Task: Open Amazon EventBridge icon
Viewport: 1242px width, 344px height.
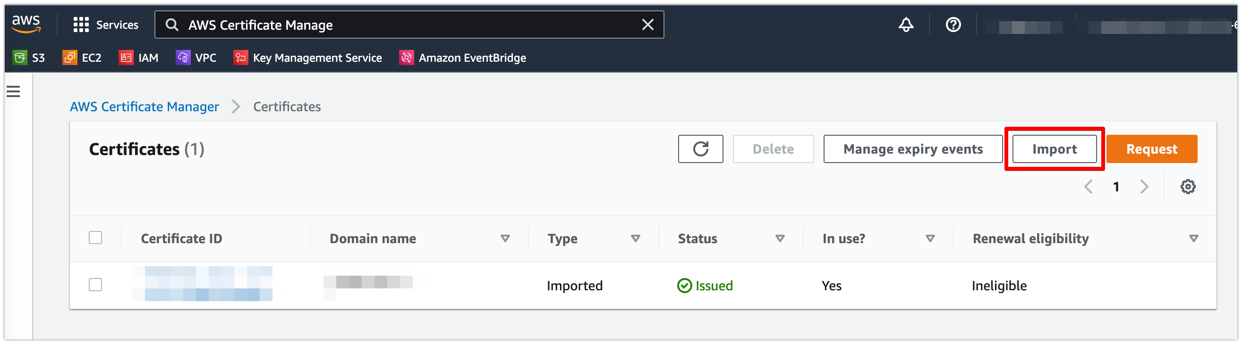Action: pyautogui.click(x=407, y=58)
